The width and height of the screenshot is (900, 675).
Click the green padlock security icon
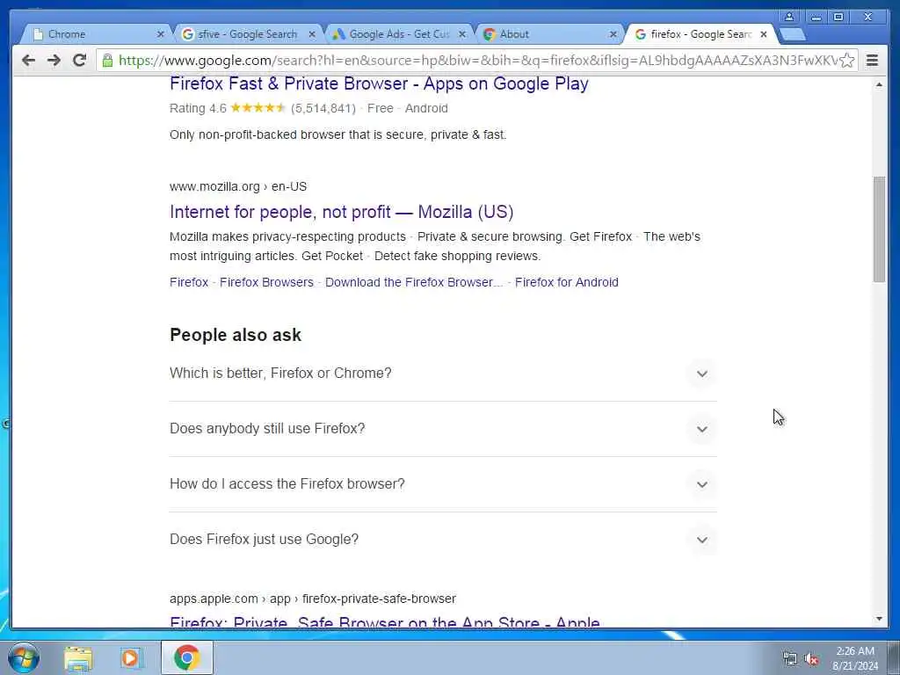(107, 61)
